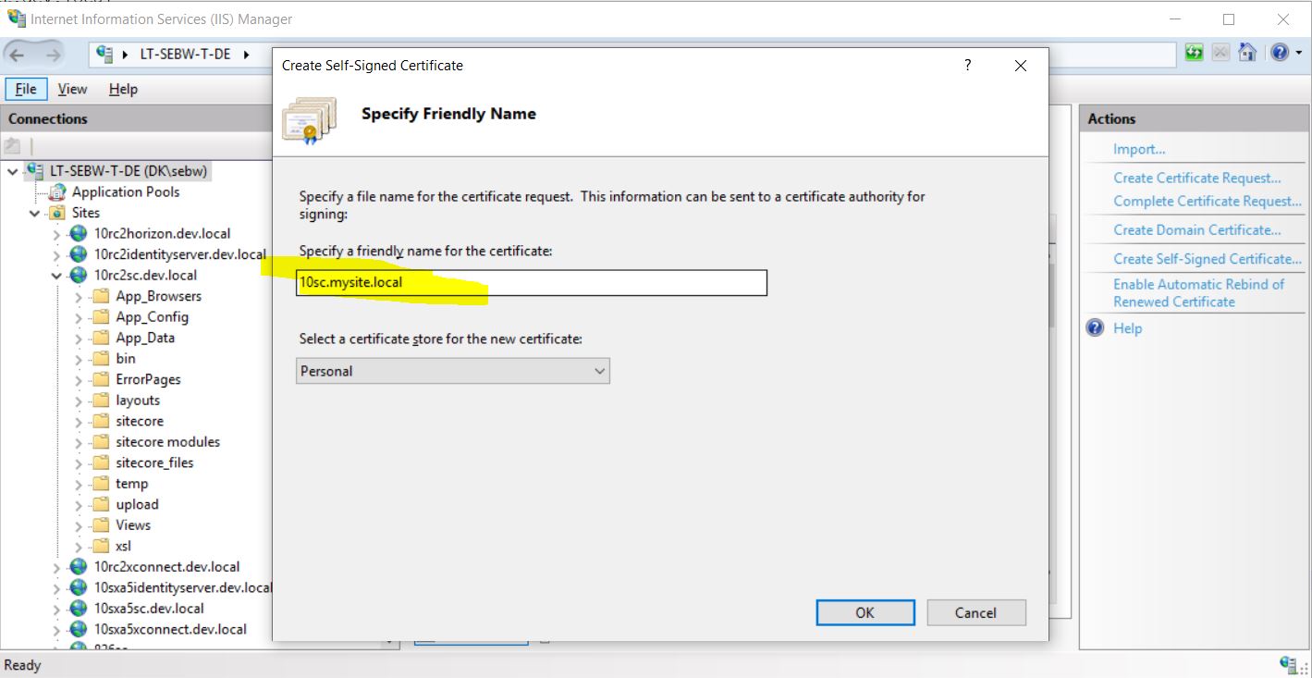
Task: Collapse the Sites tree node
Action: click(35, 214)
